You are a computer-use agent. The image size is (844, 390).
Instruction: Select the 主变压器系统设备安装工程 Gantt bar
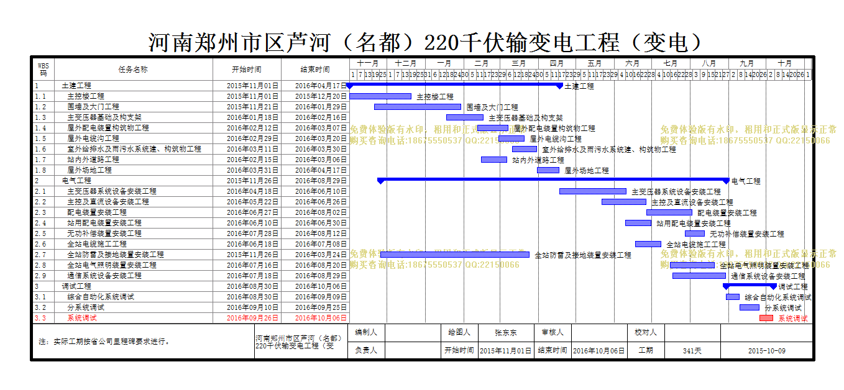pyautogui.click(x=593, y=191)
